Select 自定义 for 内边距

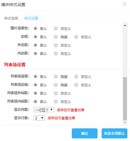(56, 54)
